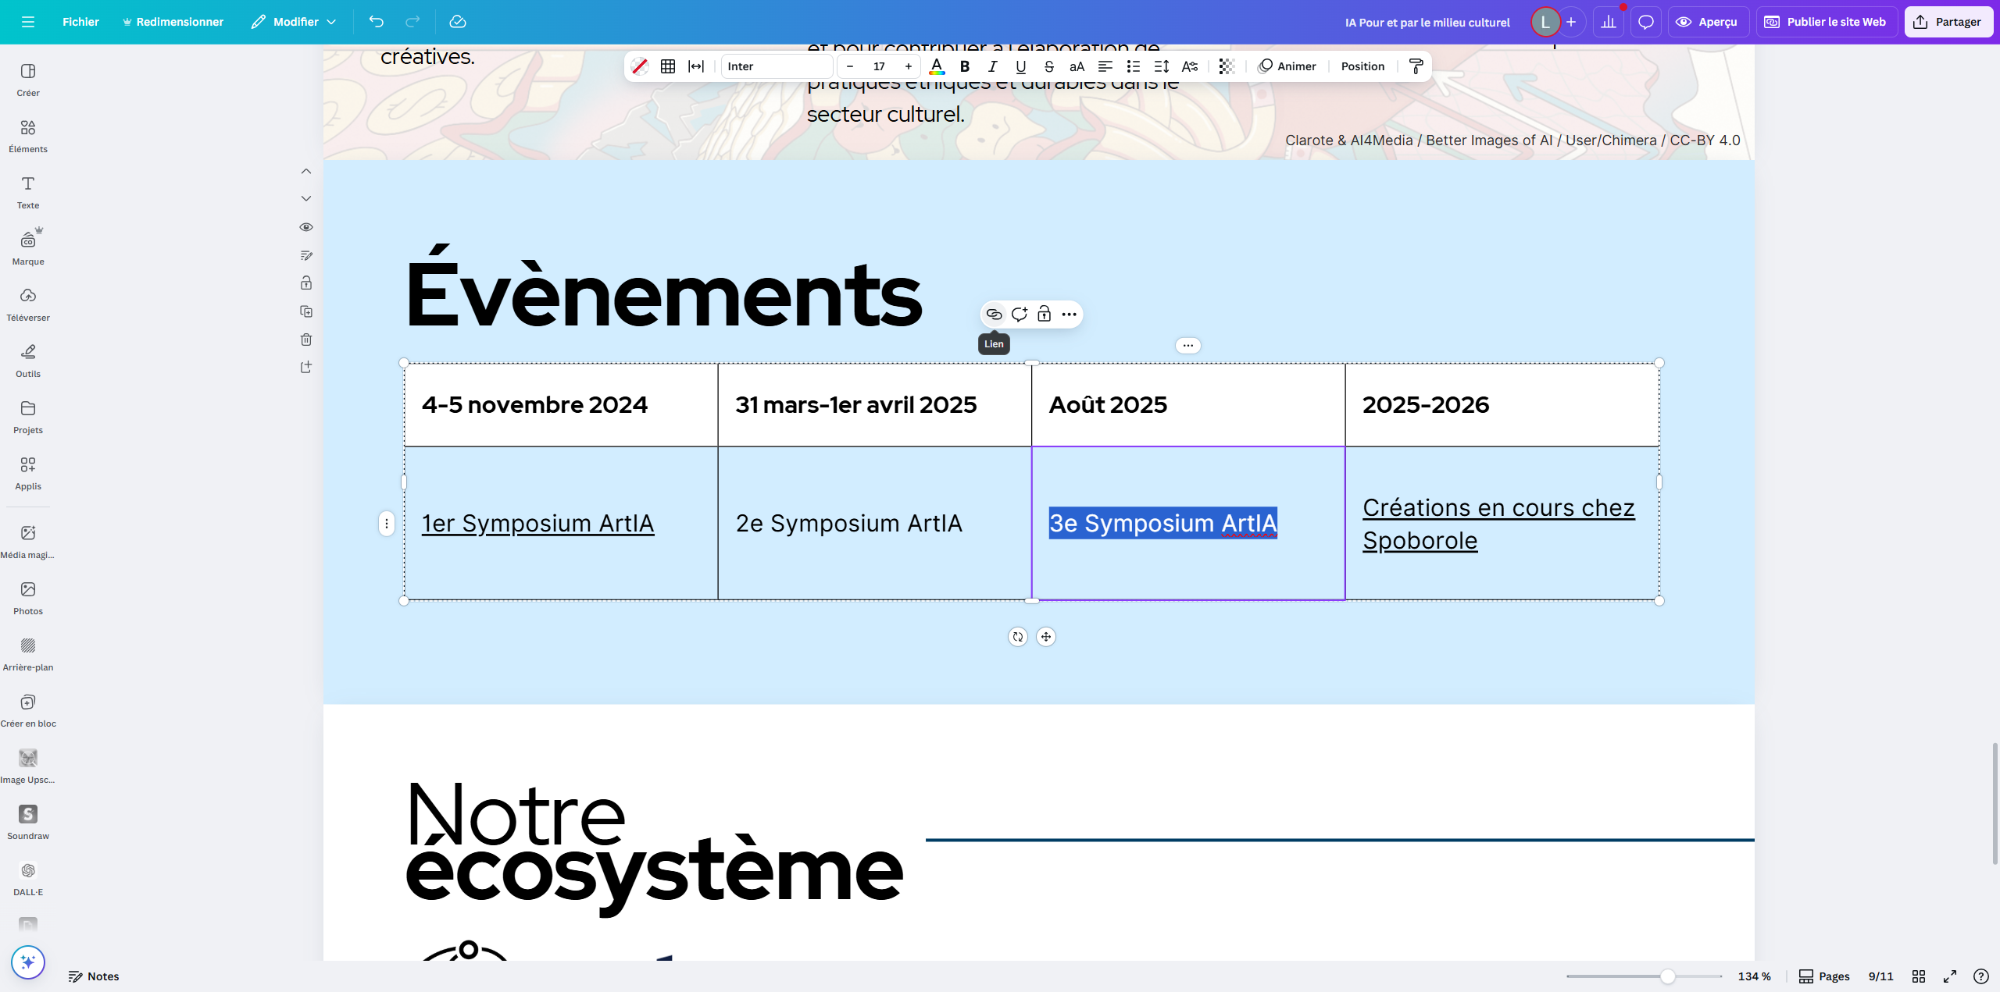The height and width of the screenshot is (992, 2000).
Task: Open the Texte panel in the sidebar
Action: click(x=27, y=191)
